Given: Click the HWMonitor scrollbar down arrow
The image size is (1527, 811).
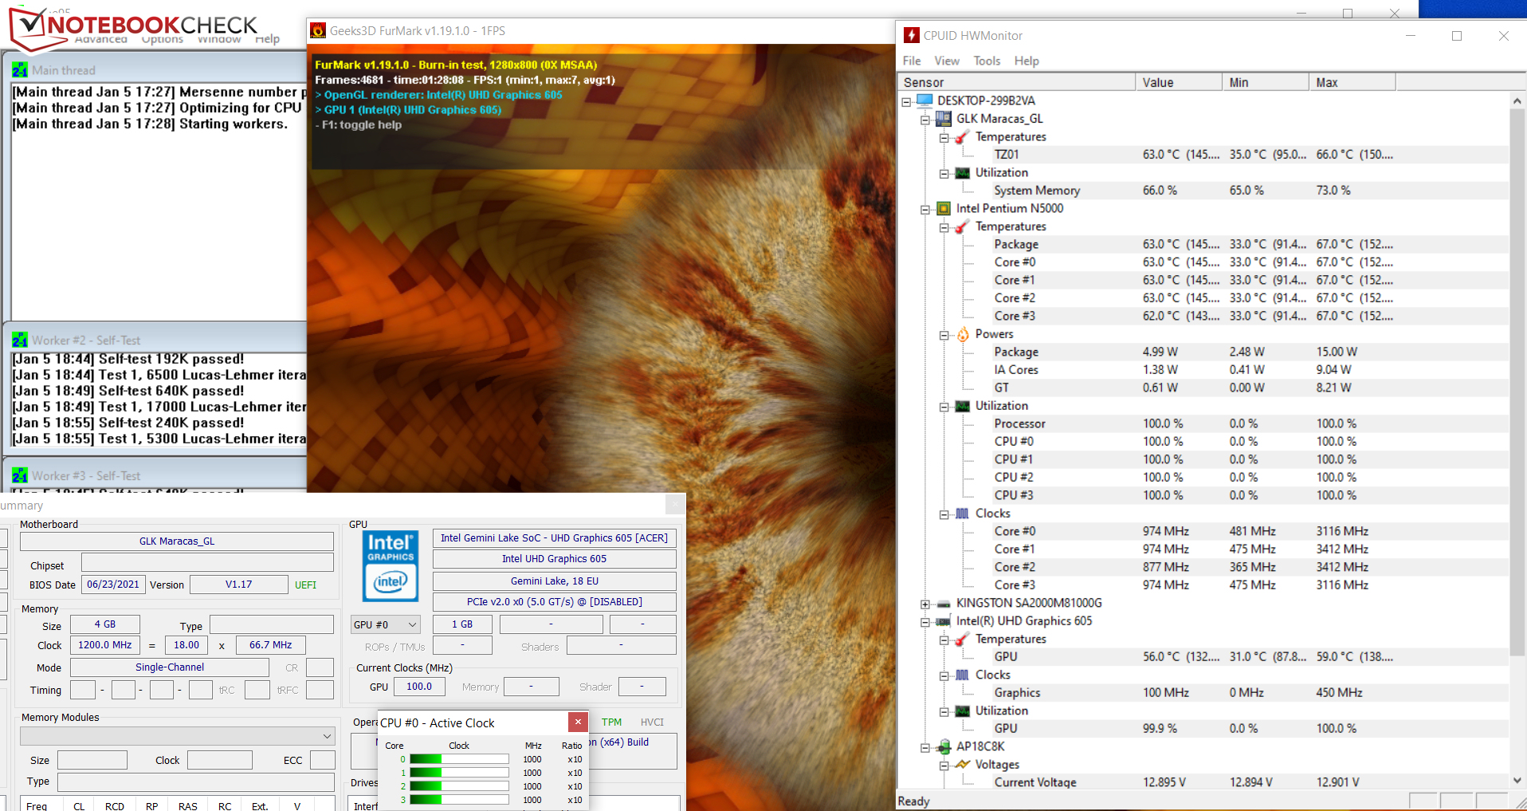Looking at the screenshot, I should coord(1517,780).
